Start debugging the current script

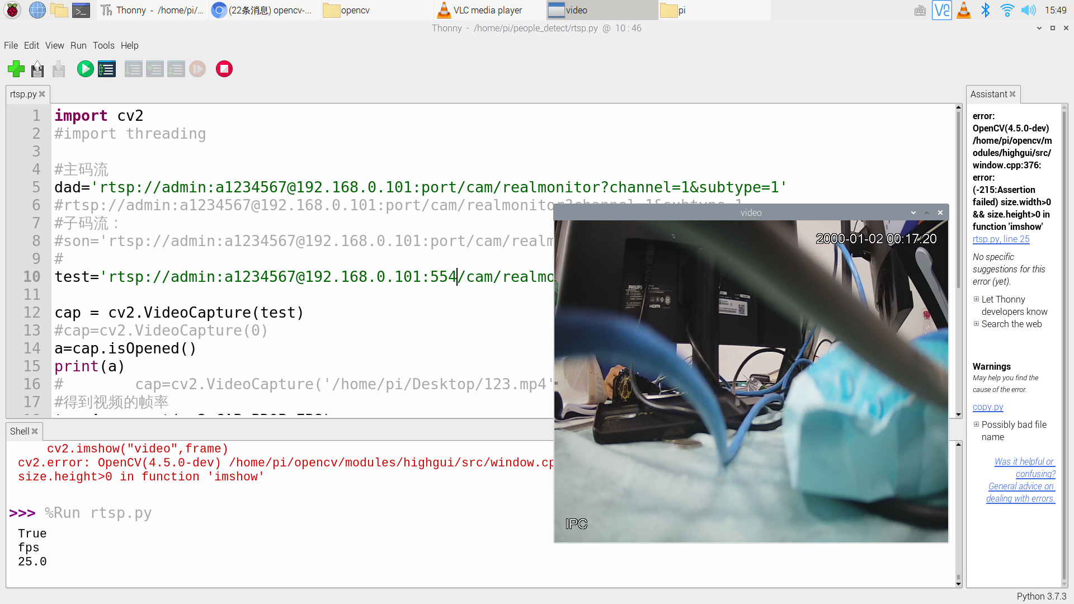[x=106, y=69]
